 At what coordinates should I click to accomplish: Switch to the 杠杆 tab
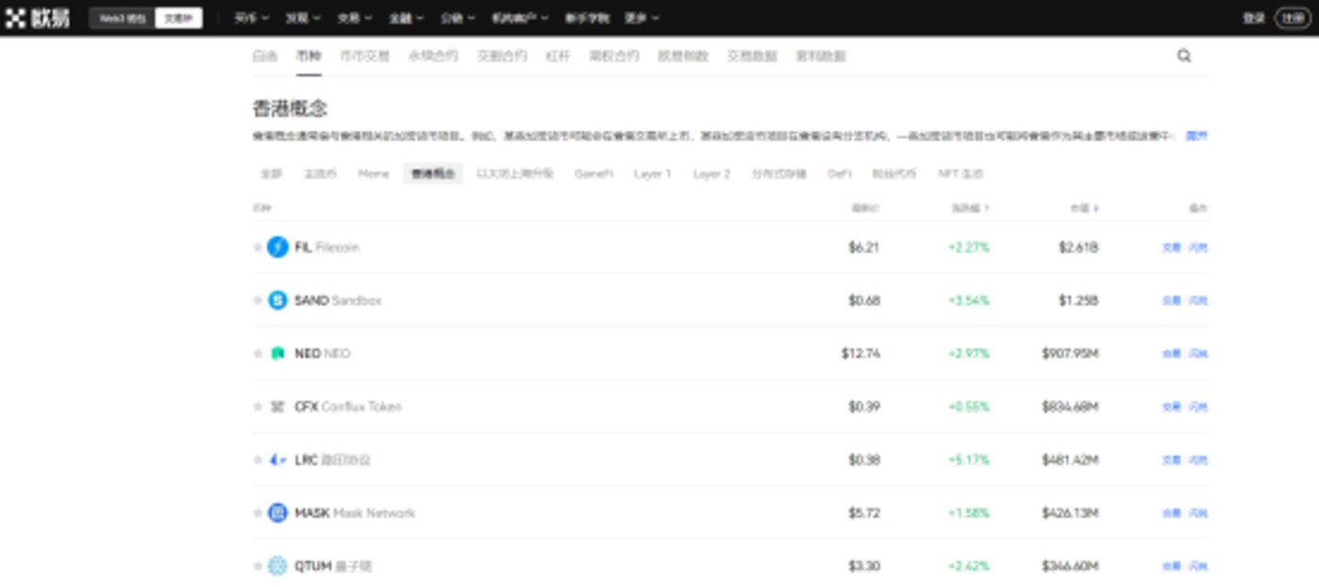[559, 56]
